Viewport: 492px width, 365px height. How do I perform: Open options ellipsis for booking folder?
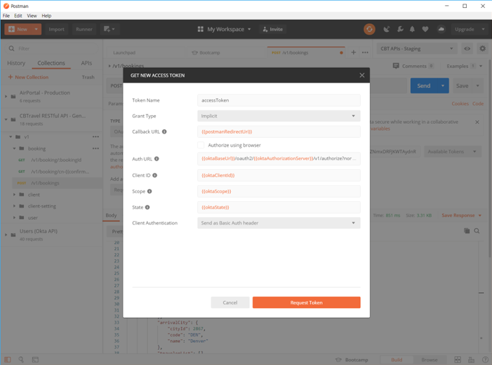(96, 149)
